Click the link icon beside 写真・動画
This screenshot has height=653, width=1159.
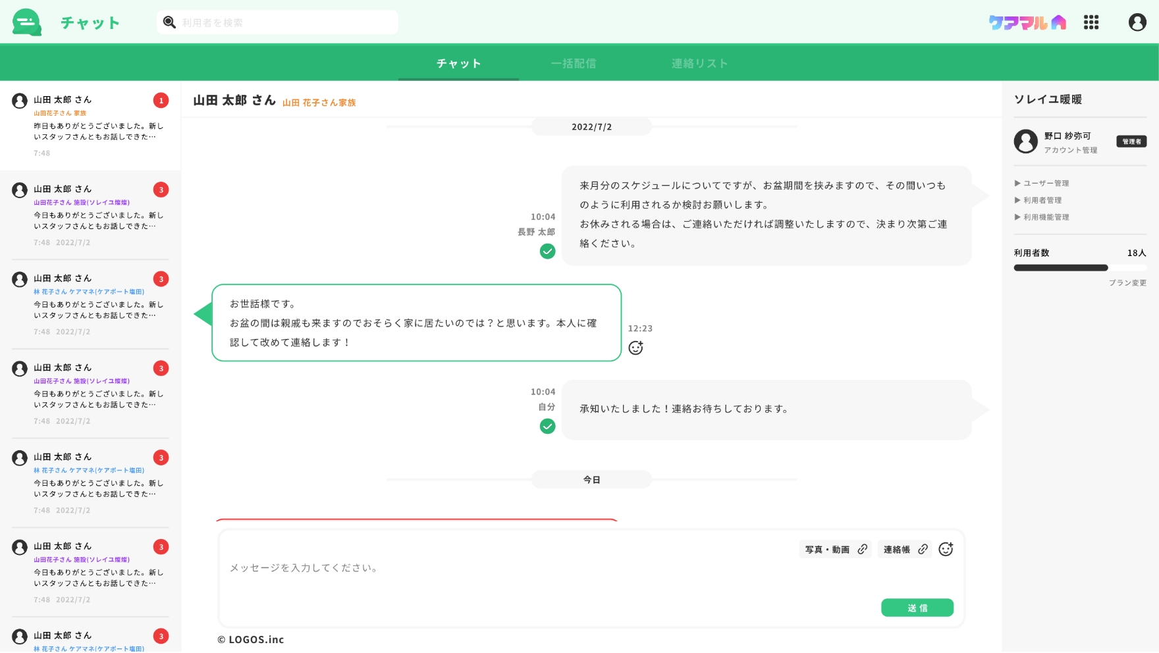coord(862,549)
